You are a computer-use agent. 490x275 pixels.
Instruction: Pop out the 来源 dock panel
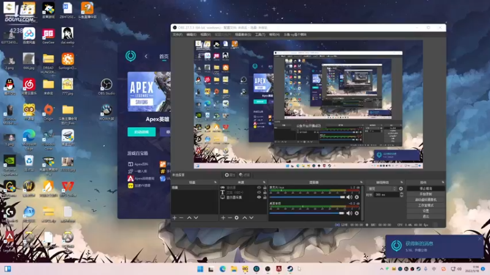pos(264,182)
